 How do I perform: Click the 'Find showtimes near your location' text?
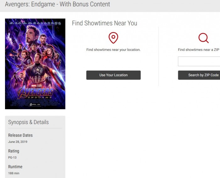pos(113,50)
